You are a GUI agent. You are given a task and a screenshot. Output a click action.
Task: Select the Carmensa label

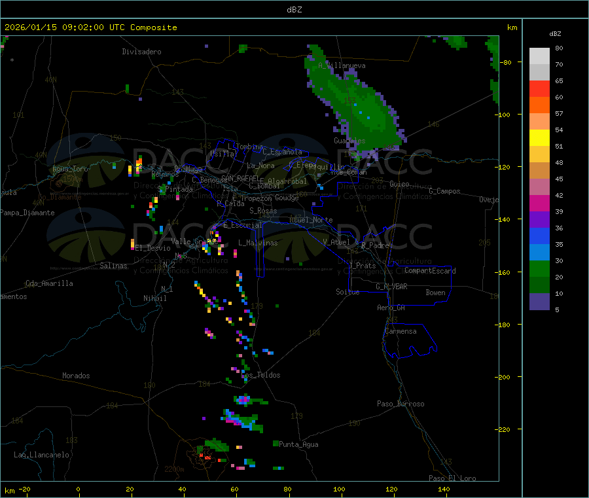tap(401, 331)
